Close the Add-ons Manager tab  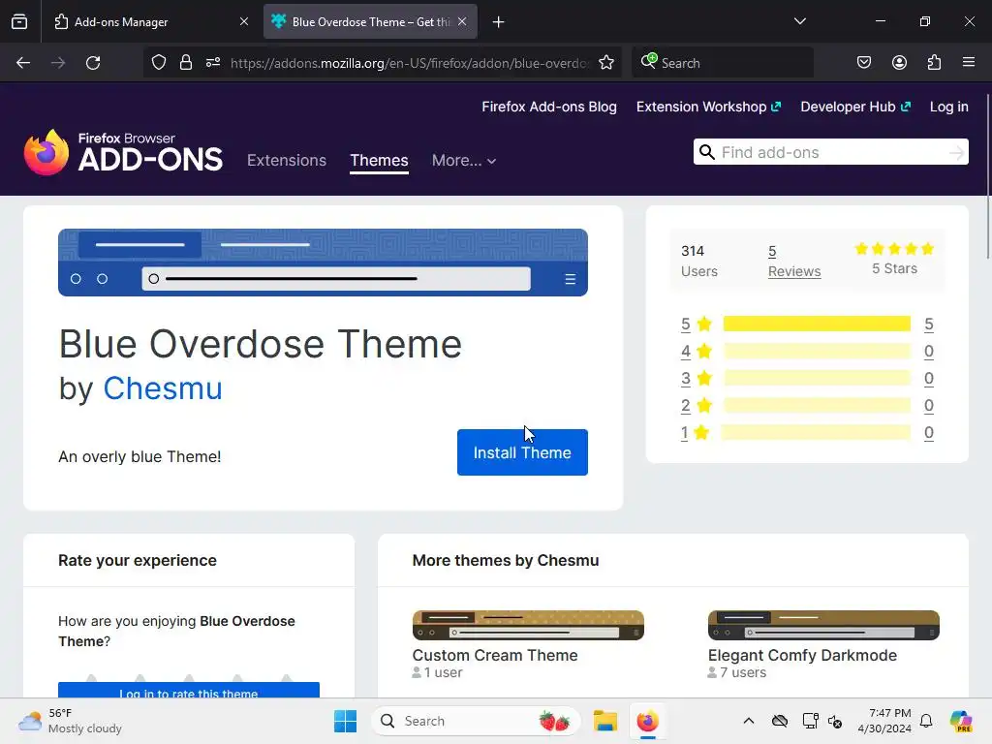coord(243,21)
